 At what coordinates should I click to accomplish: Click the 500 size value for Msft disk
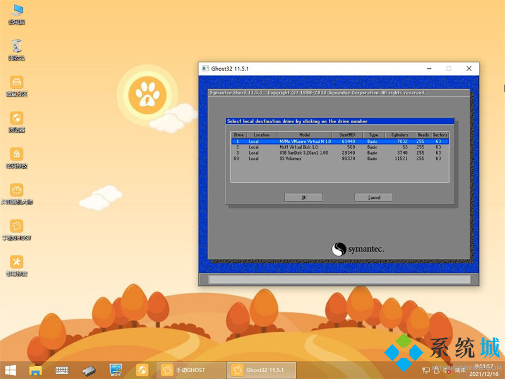351,147
